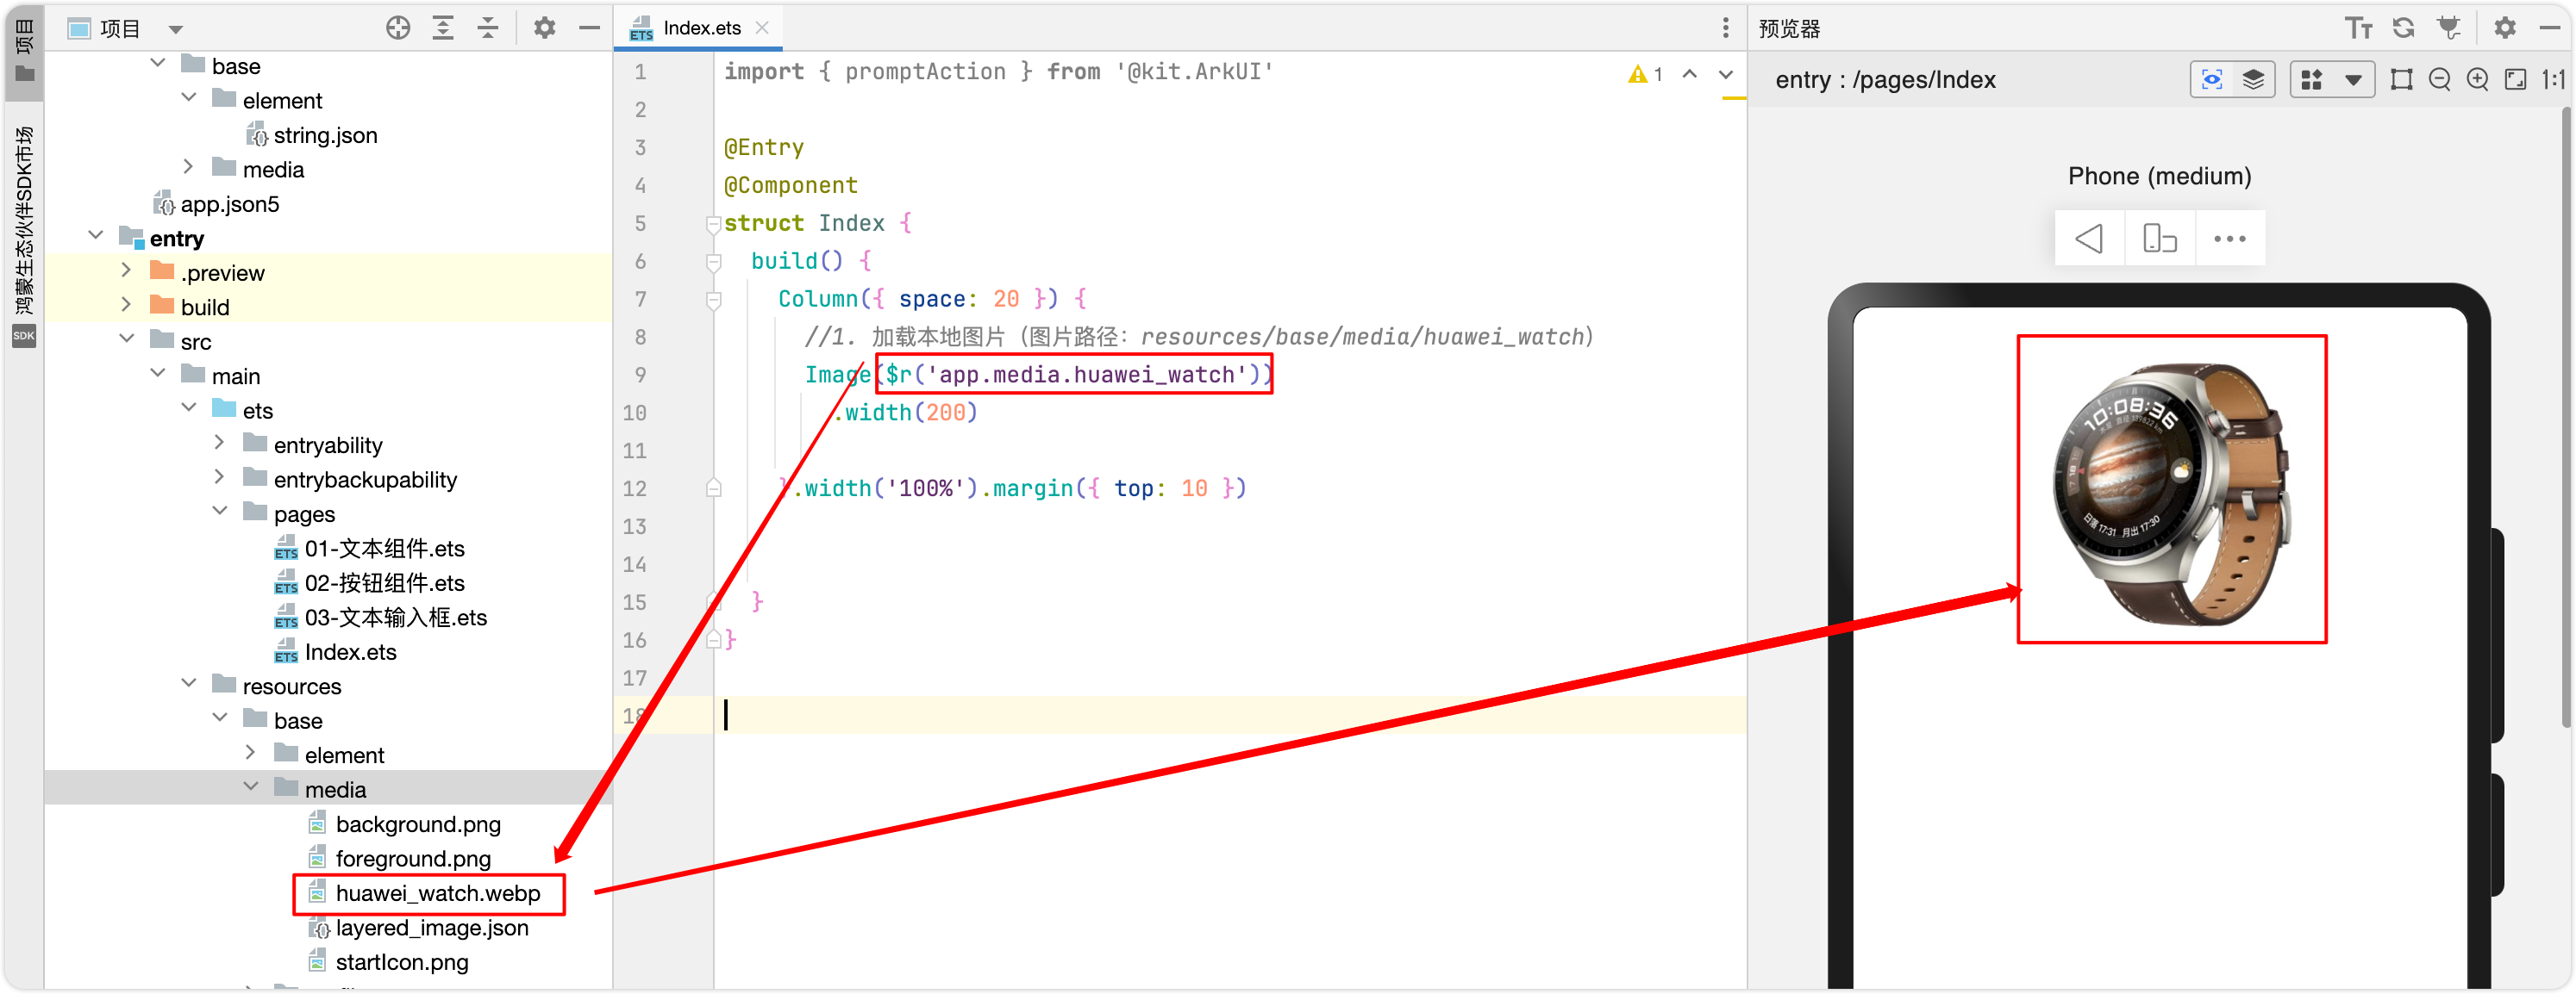Expand the build folder
2576x994 pixels.
click(x=127, y=307)
